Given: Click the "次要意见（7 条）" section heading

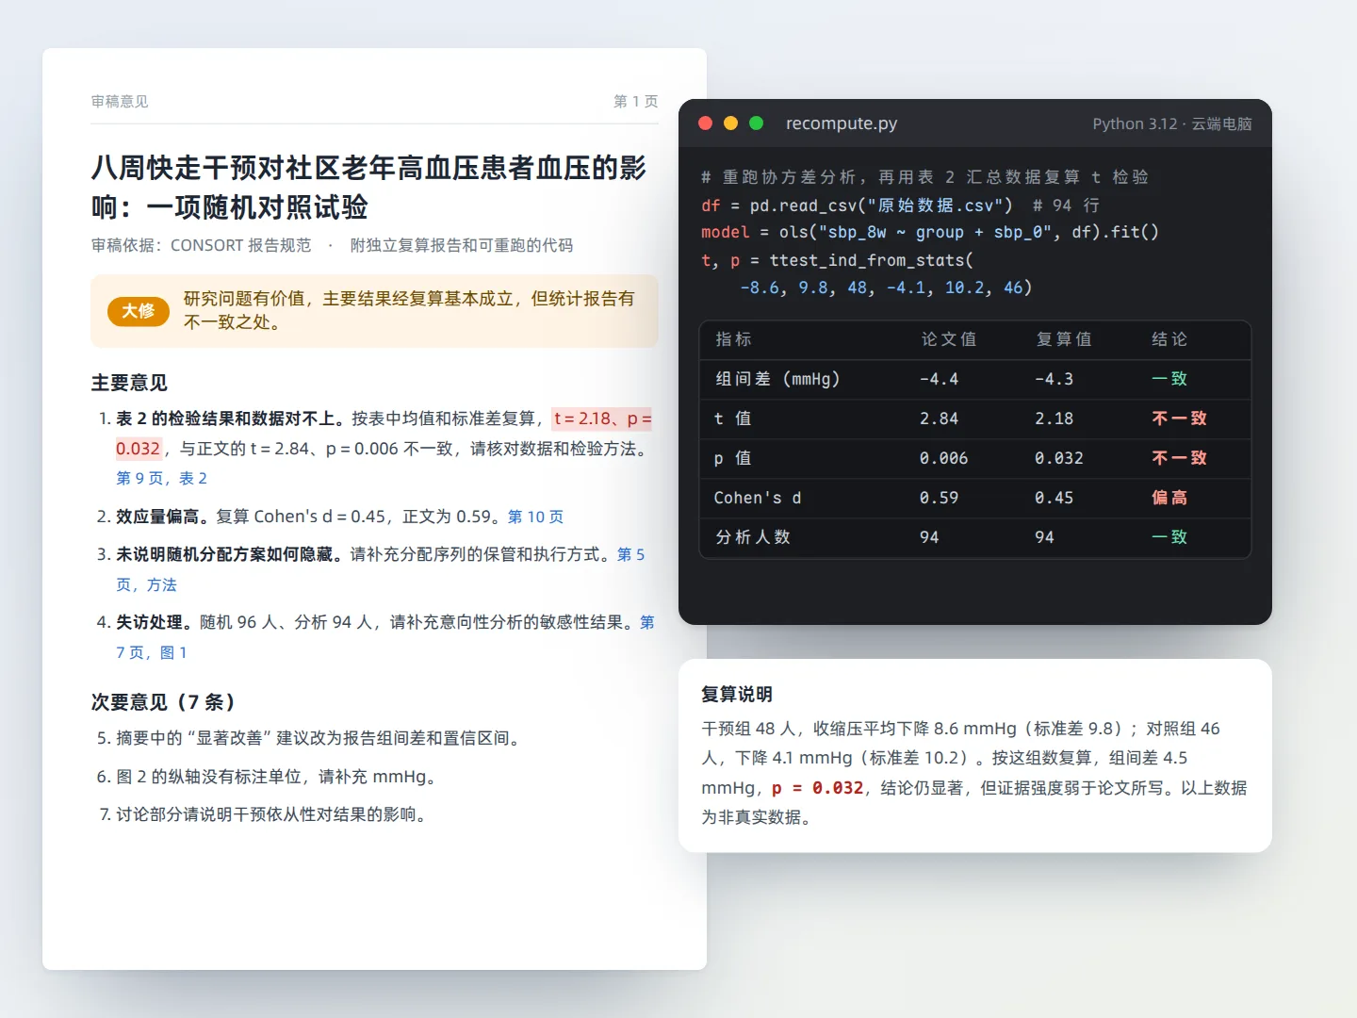Looking at the screenshot, I should [163, 702].
